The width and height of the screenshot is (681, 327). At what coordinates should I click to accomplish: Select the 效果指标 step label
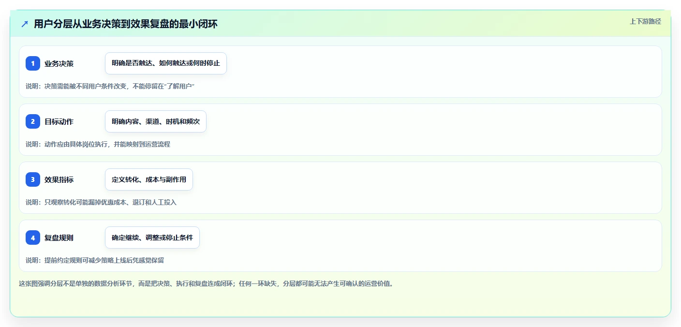coord(59,179)
